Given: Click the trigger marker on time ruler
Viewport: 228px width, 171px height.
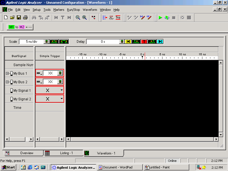Looking at the screenshot, I should [142, 58].
